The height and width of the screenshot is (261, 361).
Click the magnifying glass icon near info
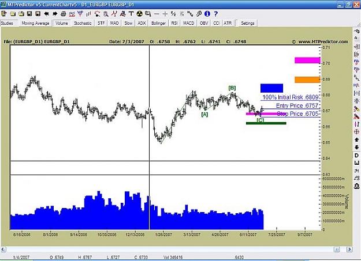click(x=199, y=14)
